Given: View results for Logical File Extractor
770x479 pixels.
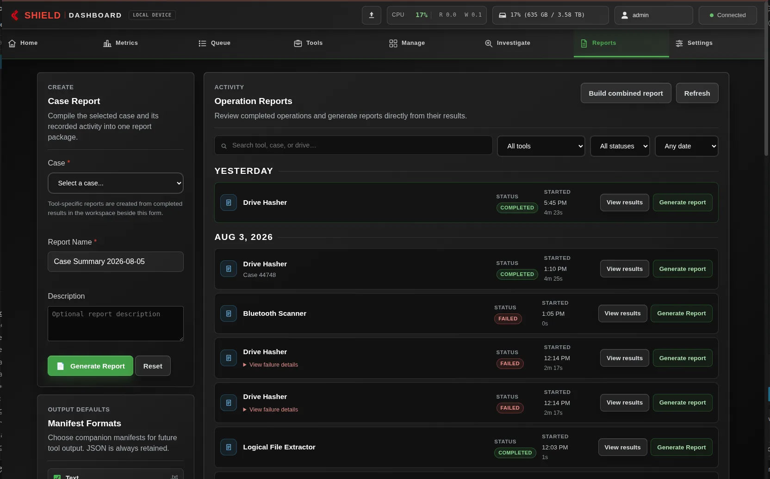Looking at the screenshot, I should pyautogui.click(x=622, y=447).
